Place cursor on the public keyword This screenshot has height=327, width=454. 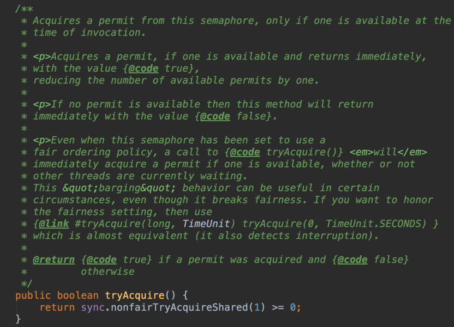coord(33,295)
